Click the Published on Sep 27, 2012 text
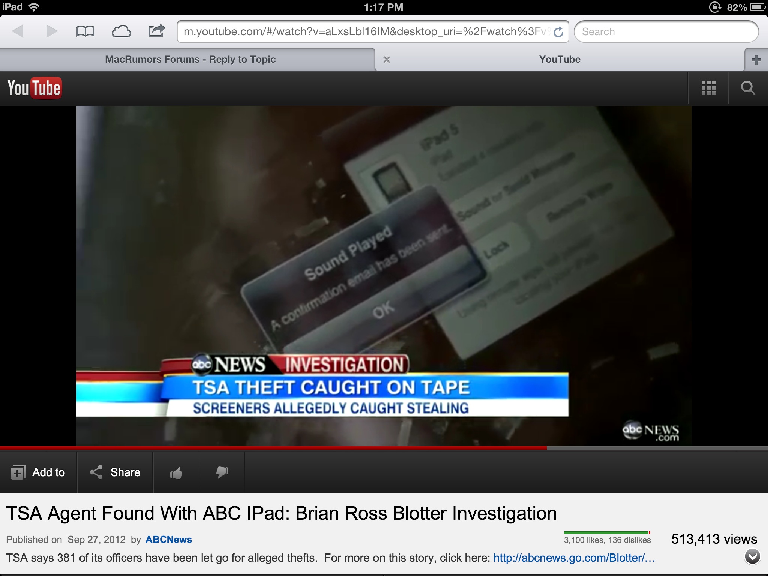 [x=66, y=540]
